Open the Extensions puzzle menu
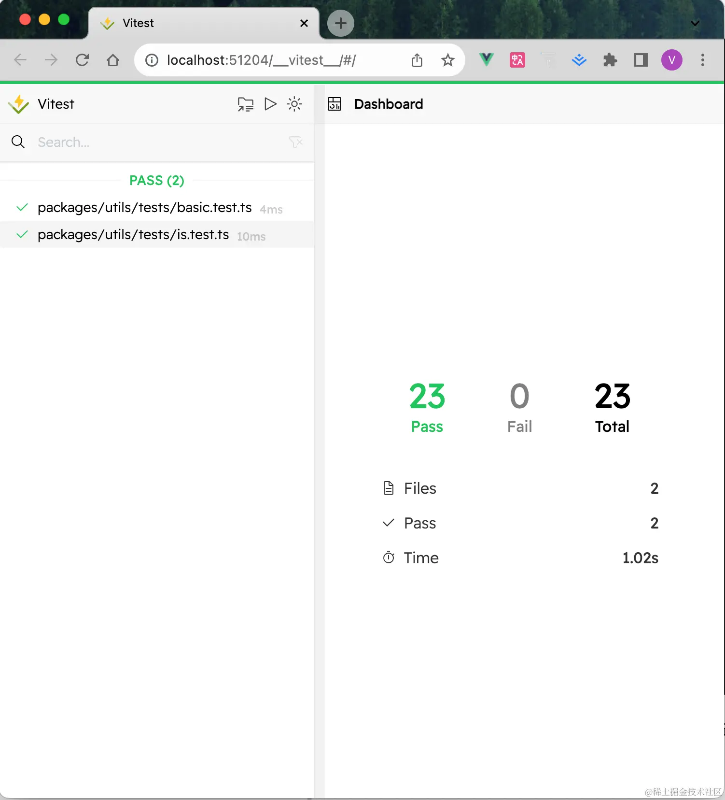Image resolution: width=725 pixels, height=800 pixels. [x=610, y=60]
